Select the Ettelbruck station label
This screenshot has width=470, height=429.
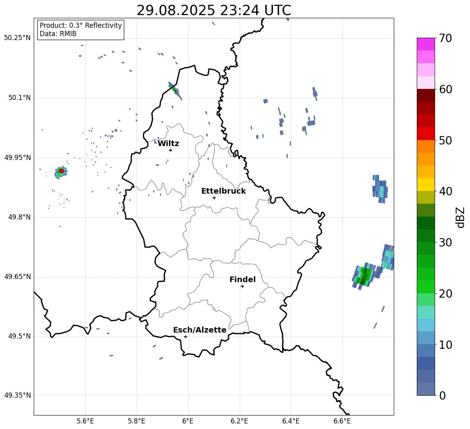point(223,191)
